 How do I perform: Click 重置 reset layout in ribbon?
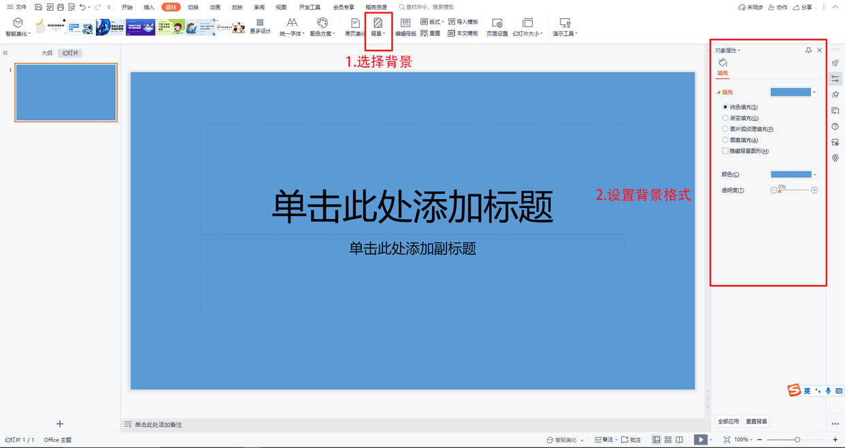431,33
